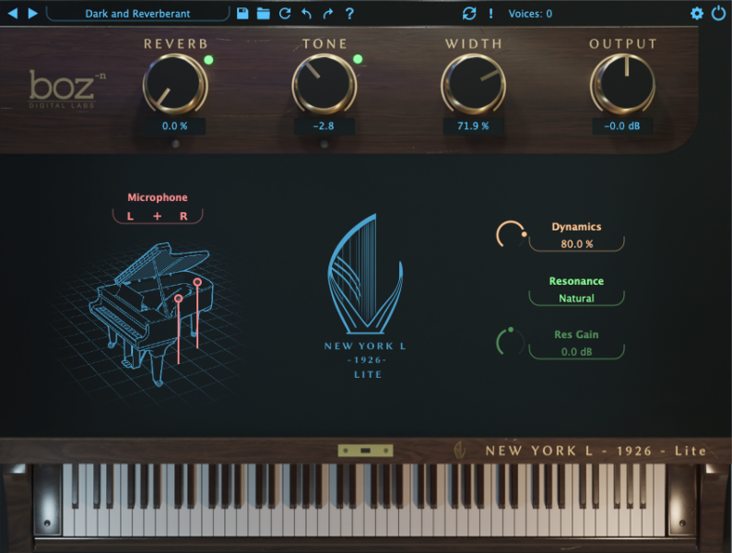Toggle plugin power bypass button
This screenshot has height=553, width=732.
click(718, 13)
